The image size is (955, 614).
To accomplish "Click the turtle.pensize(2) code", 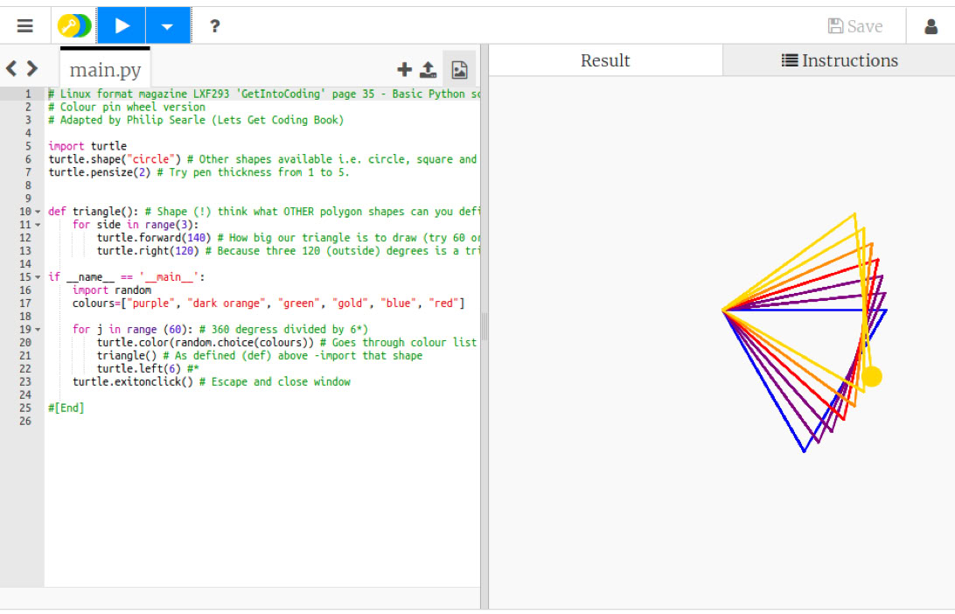I will tap(100, 172).
